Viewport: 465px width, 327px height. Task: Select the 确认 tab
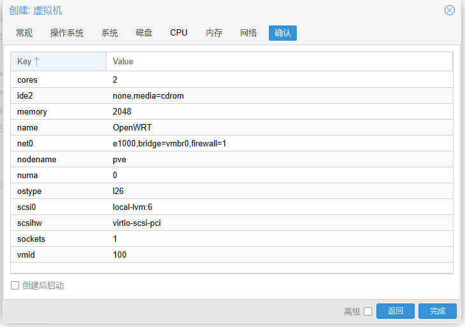coord(283,33)
